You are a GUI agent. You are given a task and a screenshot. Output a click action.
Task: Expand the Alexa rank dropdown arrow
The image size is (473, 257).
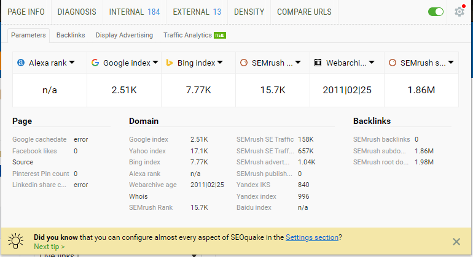pos(72,63)
